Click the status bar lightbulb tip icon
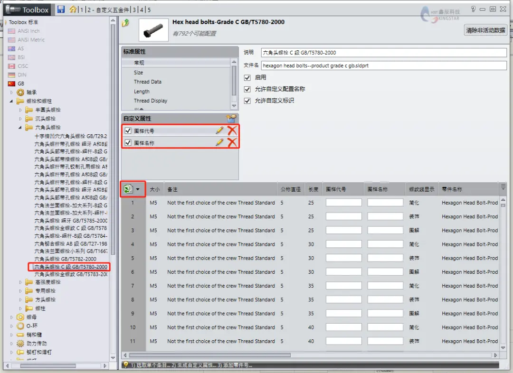 point(125,364)
